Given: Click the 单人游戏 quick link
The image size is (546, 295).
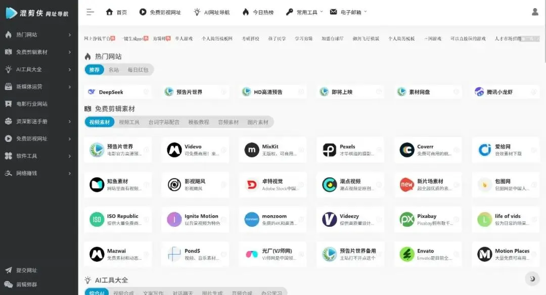Looking at the screenshot, I should point(184,38).
